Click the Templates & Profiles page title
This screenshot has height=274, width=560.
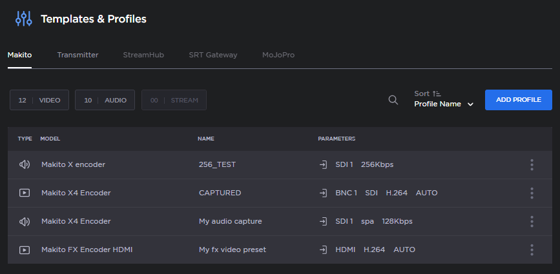[94, 19]
